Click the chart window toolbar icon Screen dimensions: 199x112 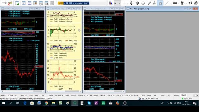[24, 3]
